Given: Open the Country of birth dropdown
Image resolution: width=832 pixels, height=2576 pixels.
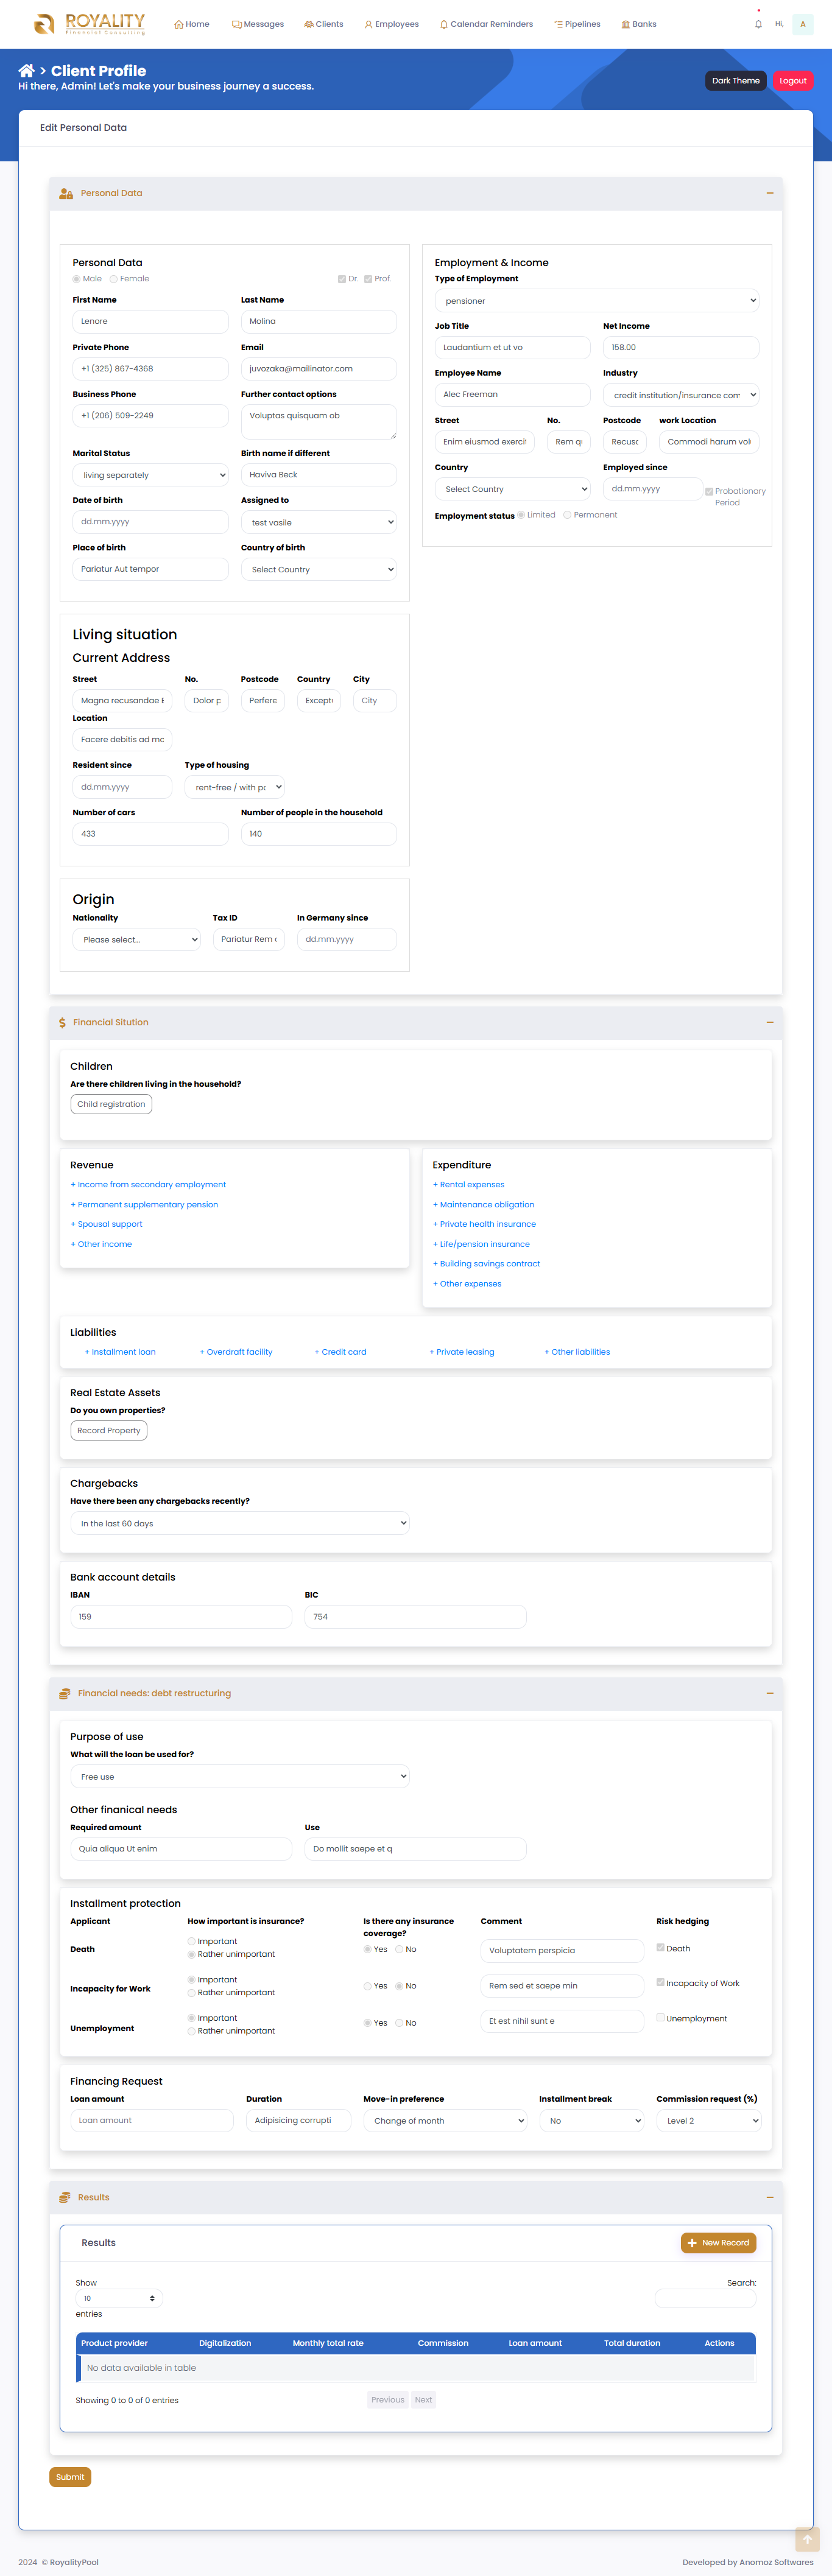Looking at the screenshot, I should (x=318, y=569).
